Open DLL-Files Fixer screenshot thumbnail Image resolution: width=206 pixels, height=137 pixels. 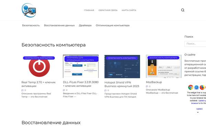(x=81, y=66)
